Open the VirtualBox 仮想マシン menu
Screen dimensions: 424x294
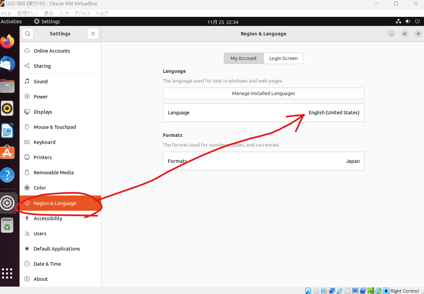pyautogui.click(x=28, y=13)
